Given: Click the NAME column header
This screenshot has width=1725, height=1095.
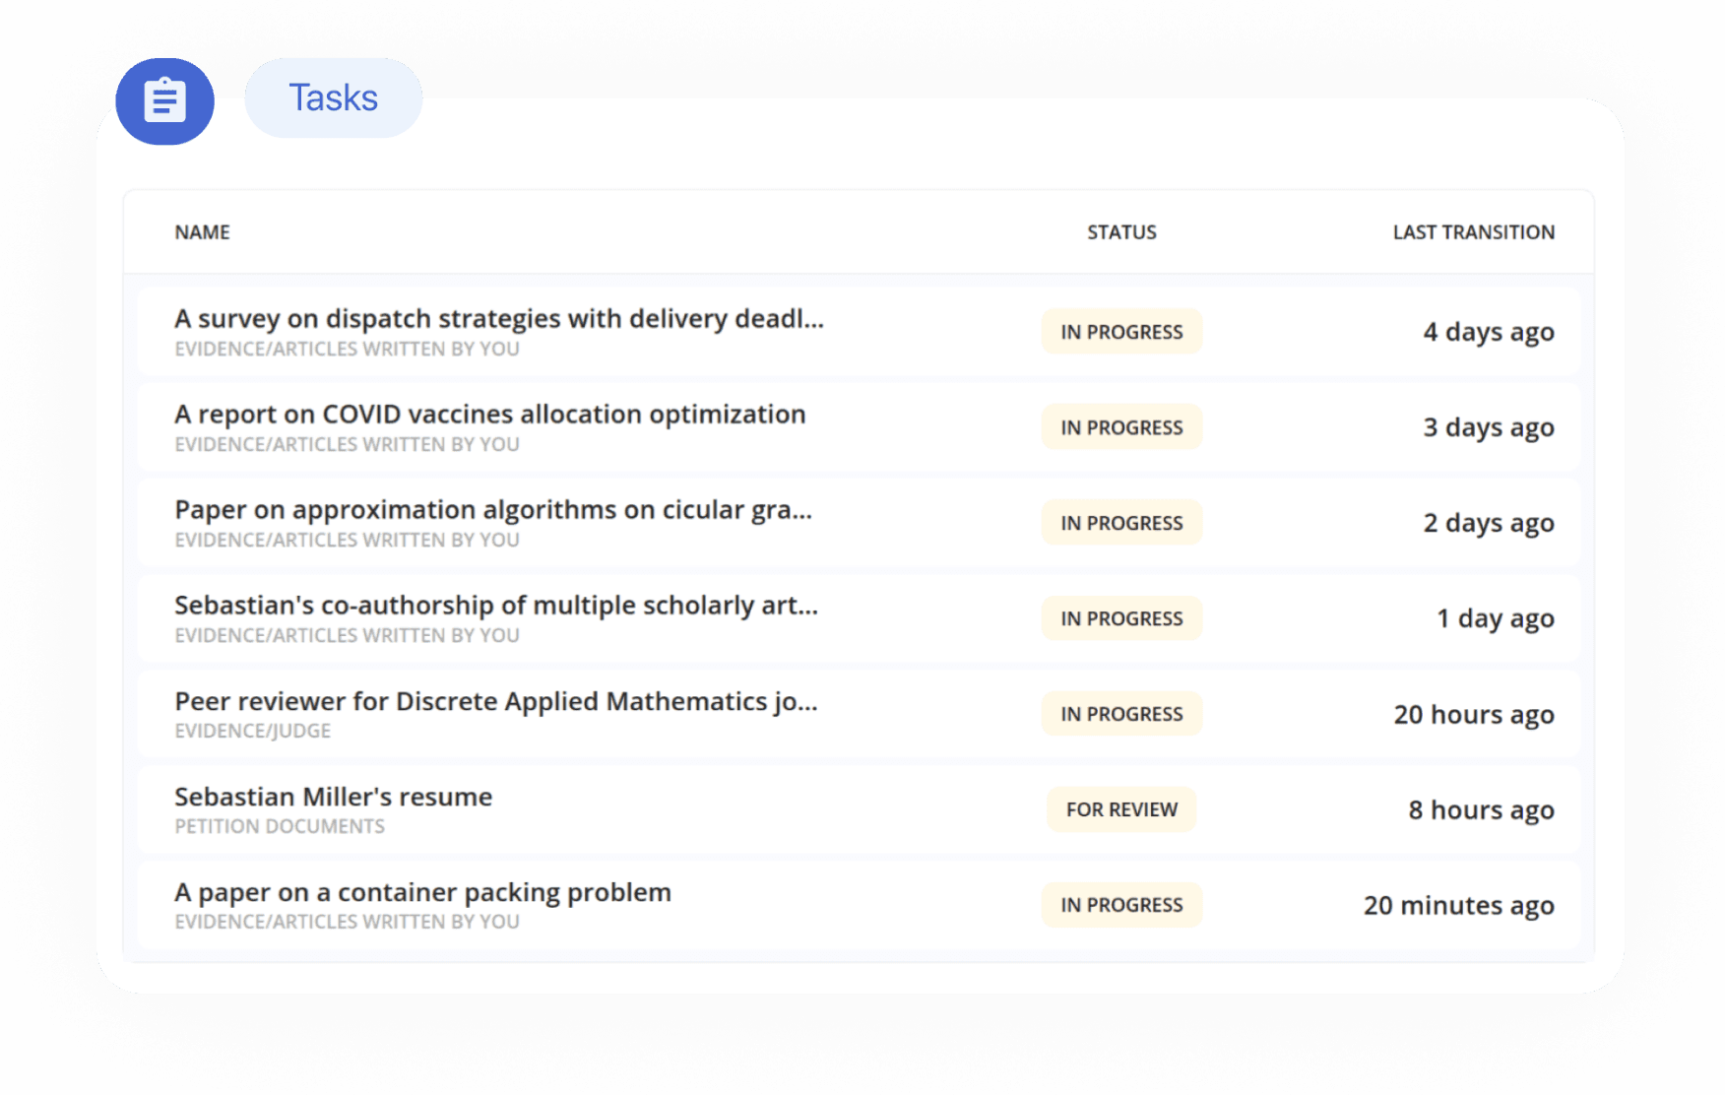Looking at the screenshot, I should coord(202,232).
